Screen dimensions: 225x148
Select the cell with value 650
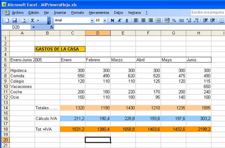click(199, 87)
